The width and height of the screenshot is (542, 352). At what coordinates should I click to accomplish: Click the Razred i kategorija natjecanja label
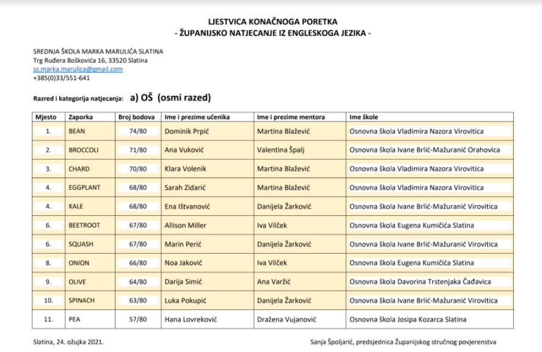click(x=78, y=99)
